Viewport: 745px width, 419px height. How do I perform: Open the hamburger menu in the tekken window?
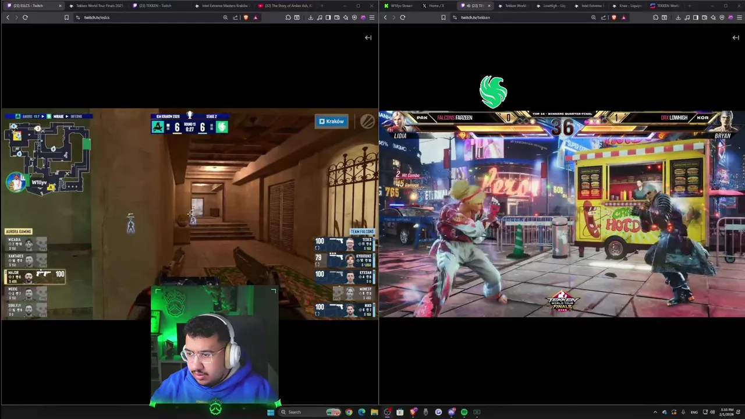coord(739,17)
